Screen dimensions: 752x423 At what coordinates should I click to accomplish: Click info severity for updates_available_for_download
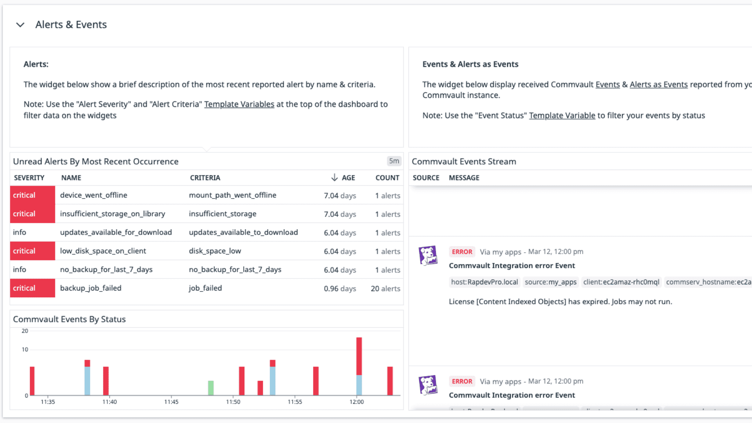tap(20, 232)
